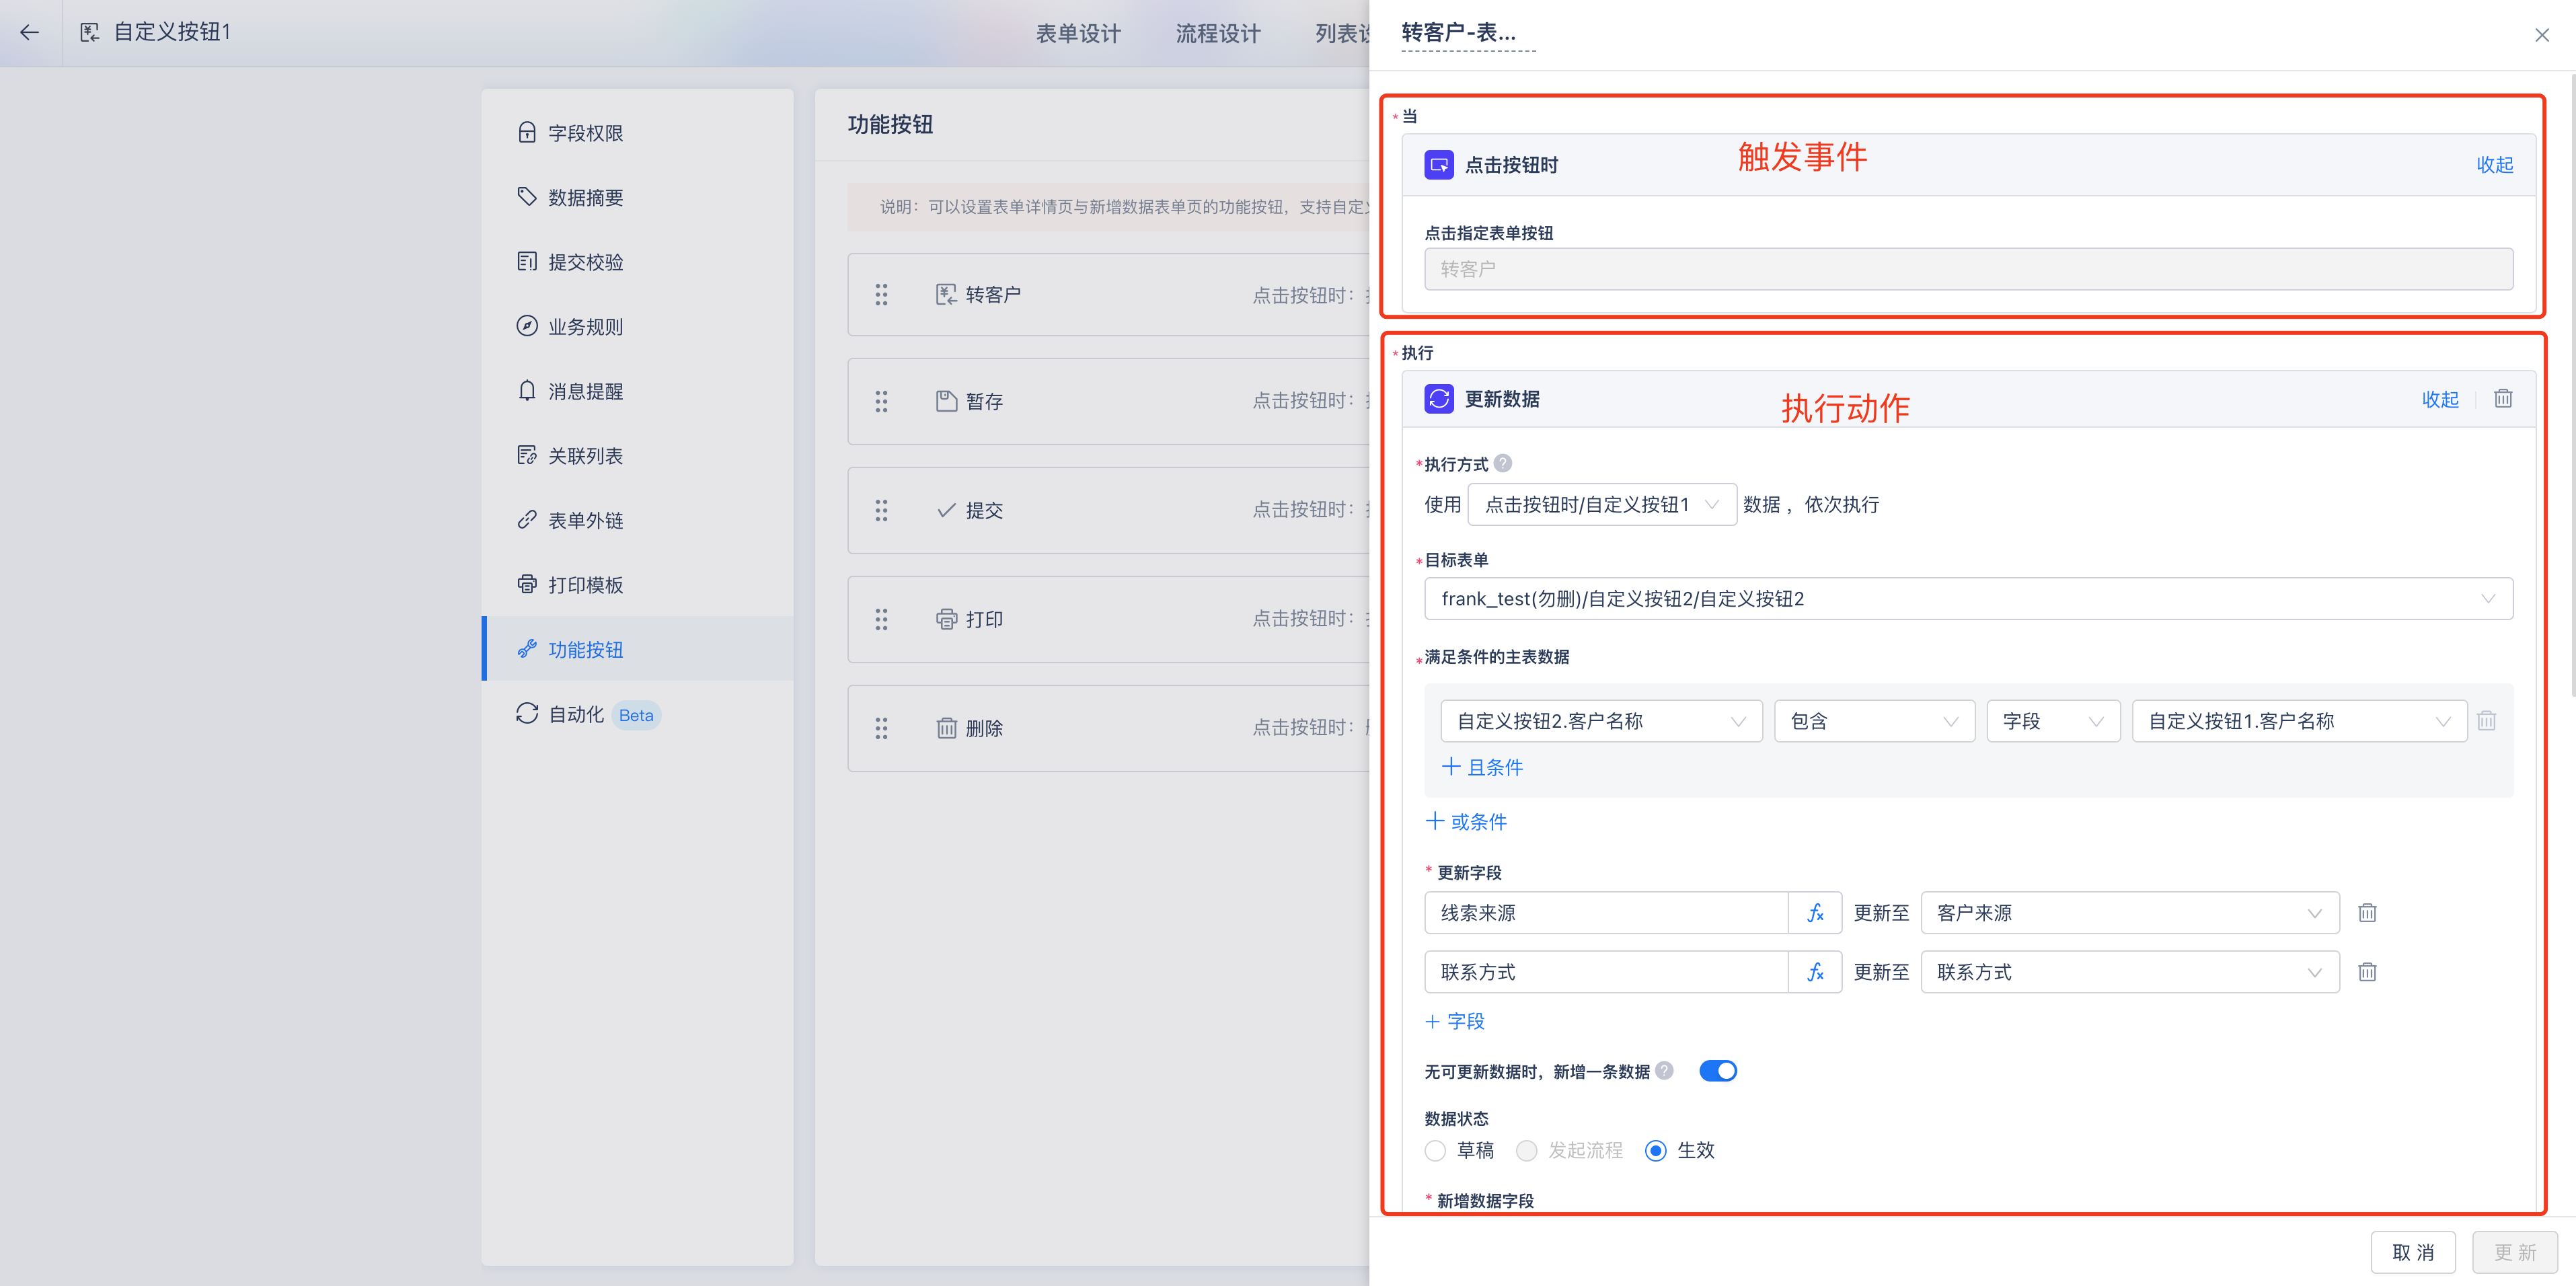Close the 转客户 panel
Viewport: 2576px width, 1286px height.
pyautogui.click(x=2541, y=34)
